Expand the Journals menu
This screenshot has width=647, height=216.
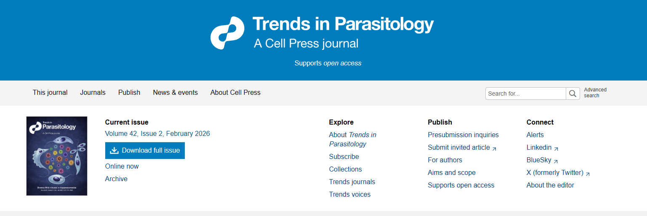click(x=93, y=93)
